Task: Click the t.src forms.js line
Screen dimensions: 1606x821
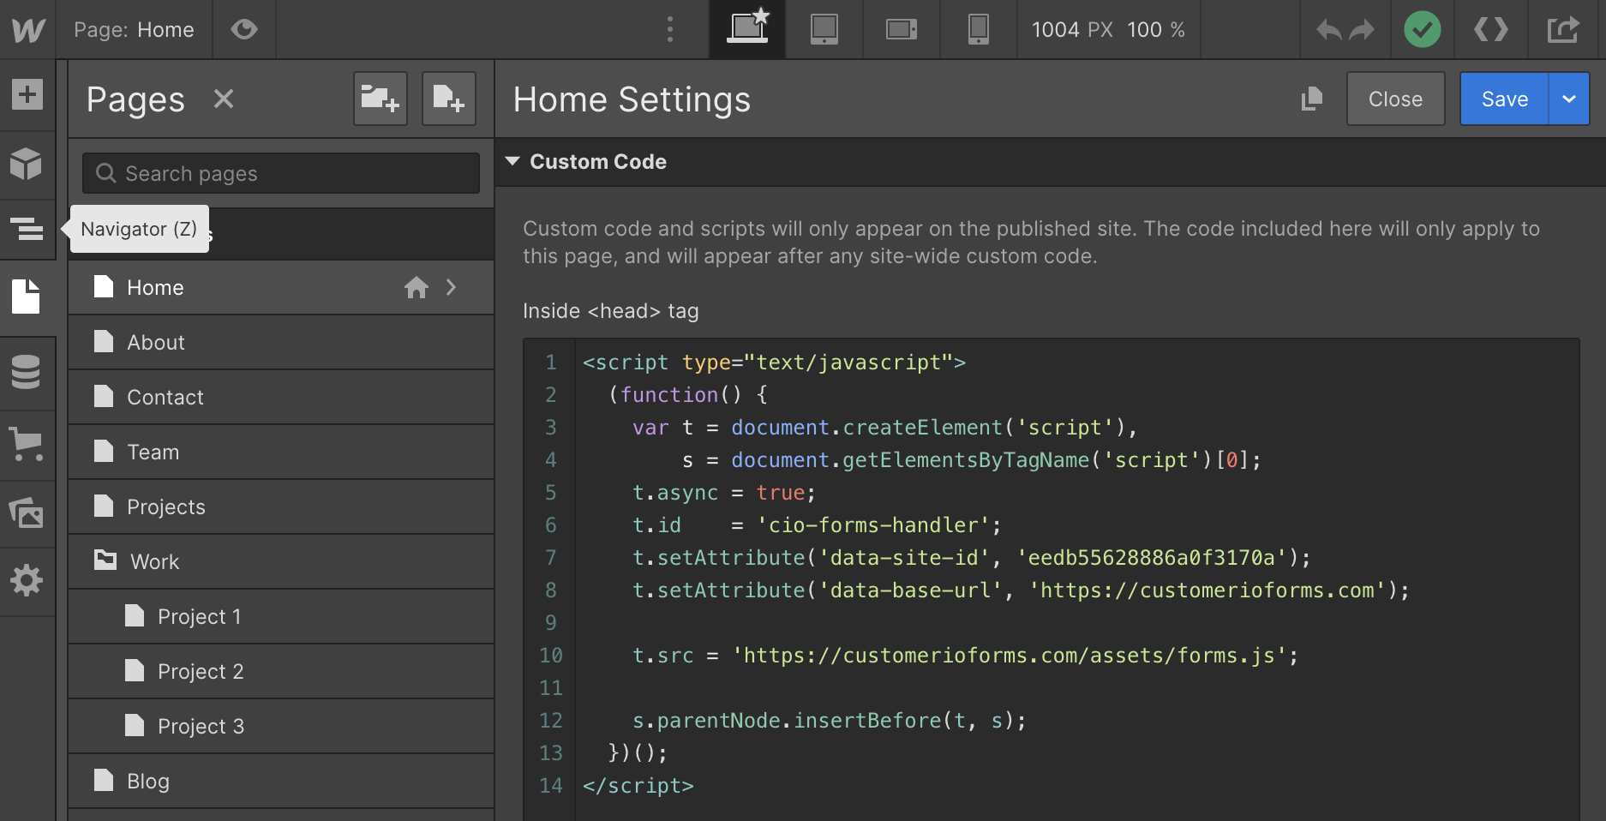Action: click(966, 656)
